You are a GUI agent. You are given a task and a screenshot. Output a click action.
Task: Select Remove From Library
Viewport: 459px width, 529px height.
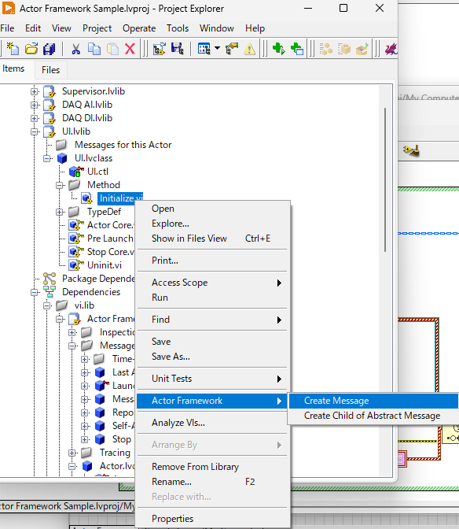pyautogui.click(x=213, y=467)
